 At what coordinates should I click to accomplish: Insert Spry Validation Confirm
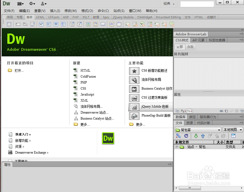(164, 24)
